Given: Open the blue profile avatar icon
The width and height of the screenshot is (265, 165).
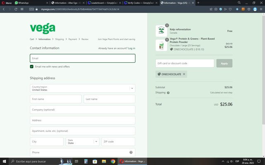Looking at the screenshot, I should (x=255, y=9).
